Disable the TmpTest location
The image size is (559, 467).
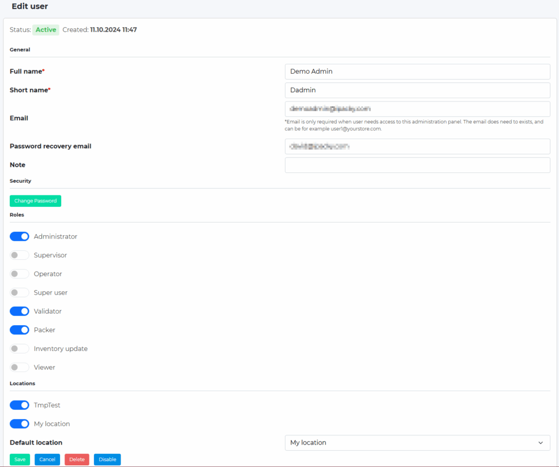tap(19, 405)
